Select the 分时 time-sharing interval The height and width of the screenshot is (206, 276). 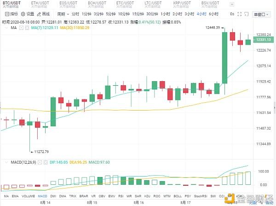pyautogui.click(x=75, y=14)
